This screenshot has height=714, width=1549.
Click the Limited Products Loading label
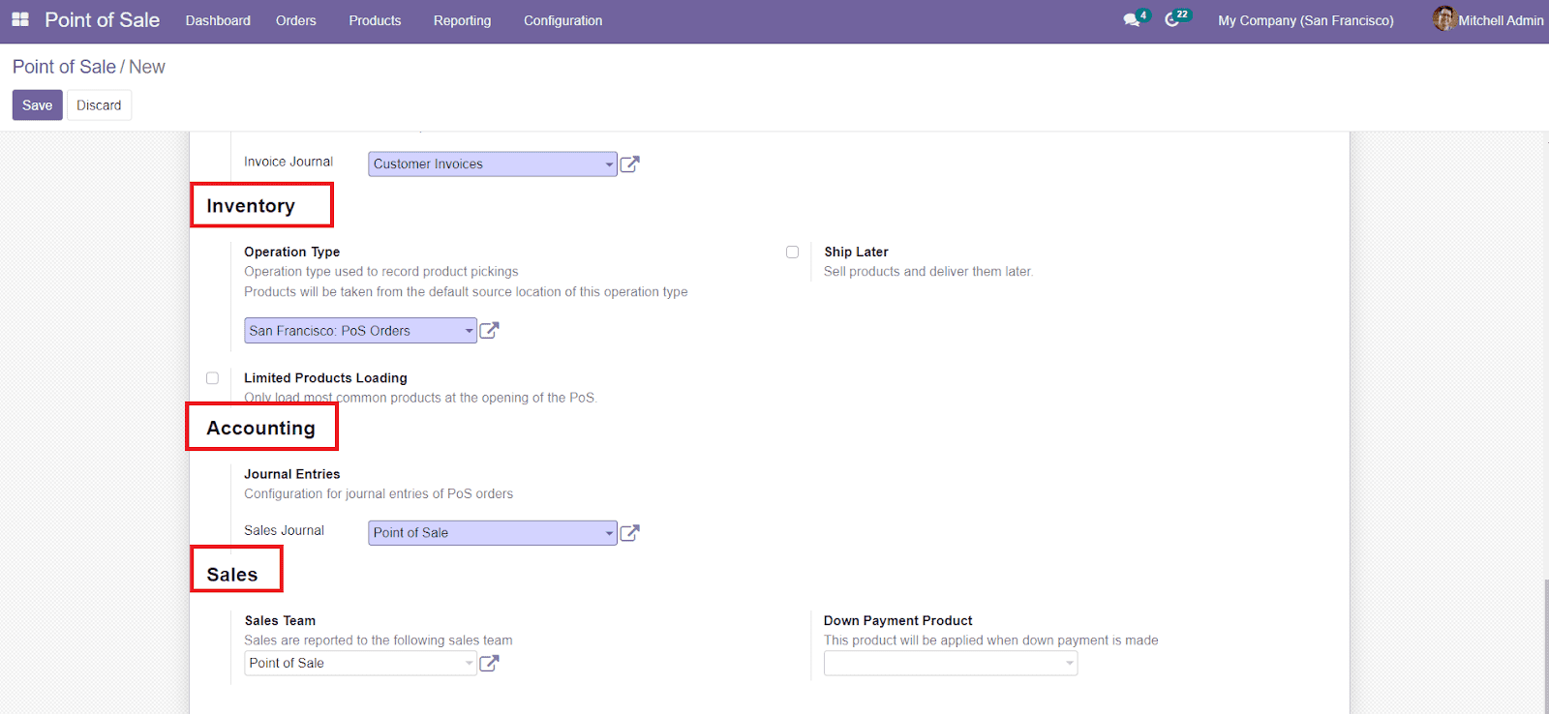[325, 378]
